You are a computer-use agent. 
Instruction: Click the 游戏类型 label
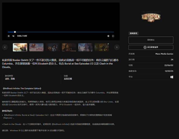[x=9, y=76]
